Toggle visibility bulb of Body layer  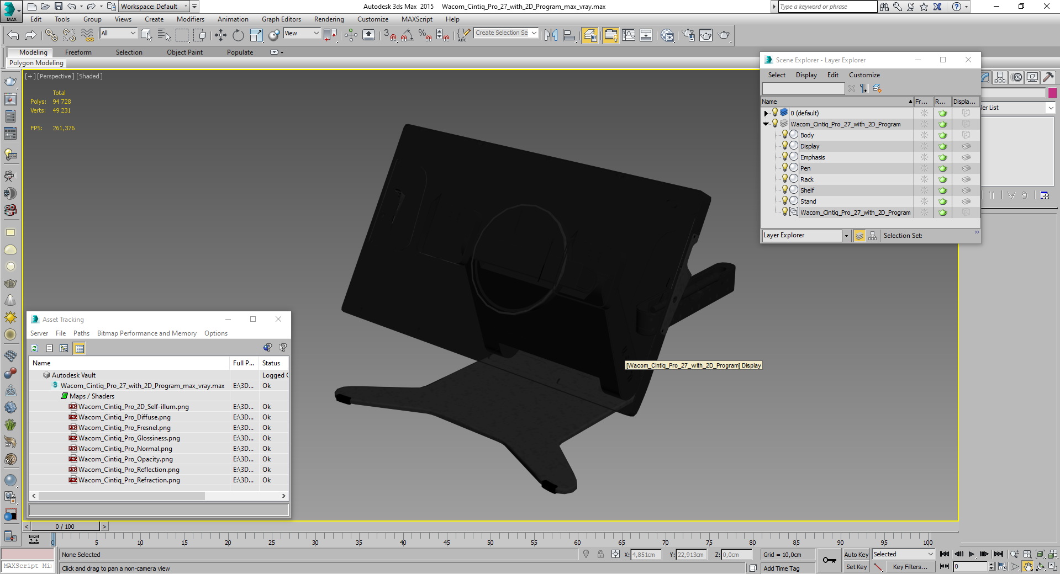pos(784,135)
